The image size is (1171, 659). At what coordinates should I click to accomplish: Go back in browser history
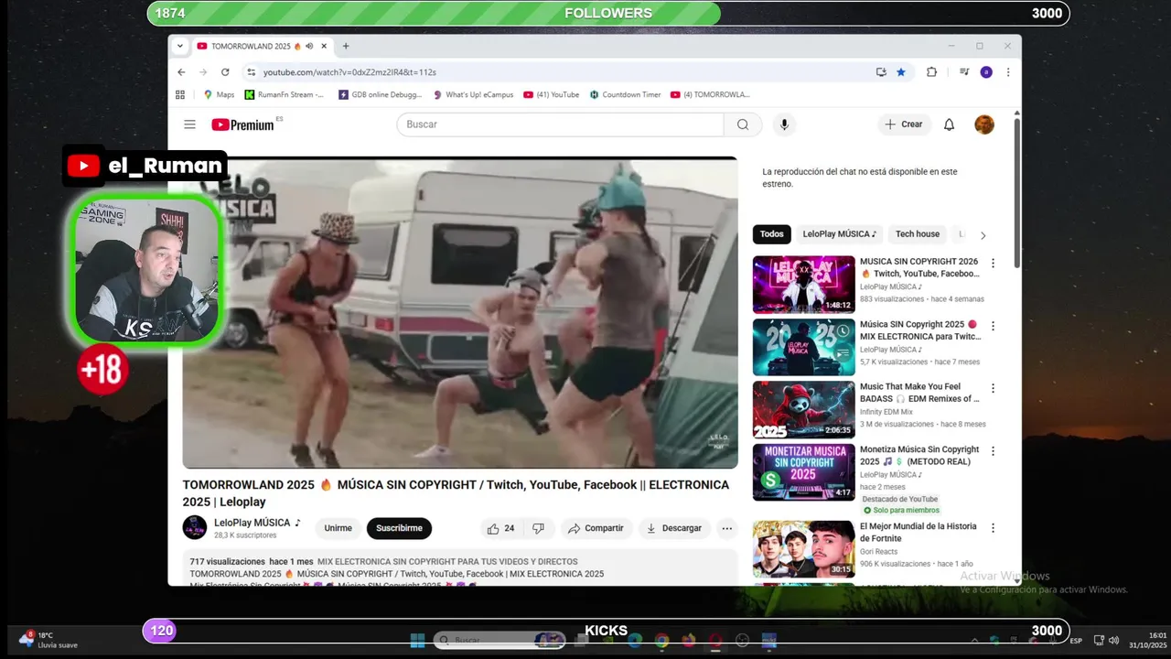pyautogui.click(x=181, y=72)
